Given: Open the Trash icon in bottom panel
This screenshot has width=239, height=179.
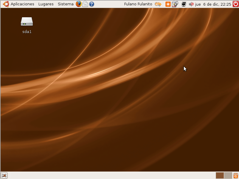Looking at the screenshot, I should tap(236, 175).
